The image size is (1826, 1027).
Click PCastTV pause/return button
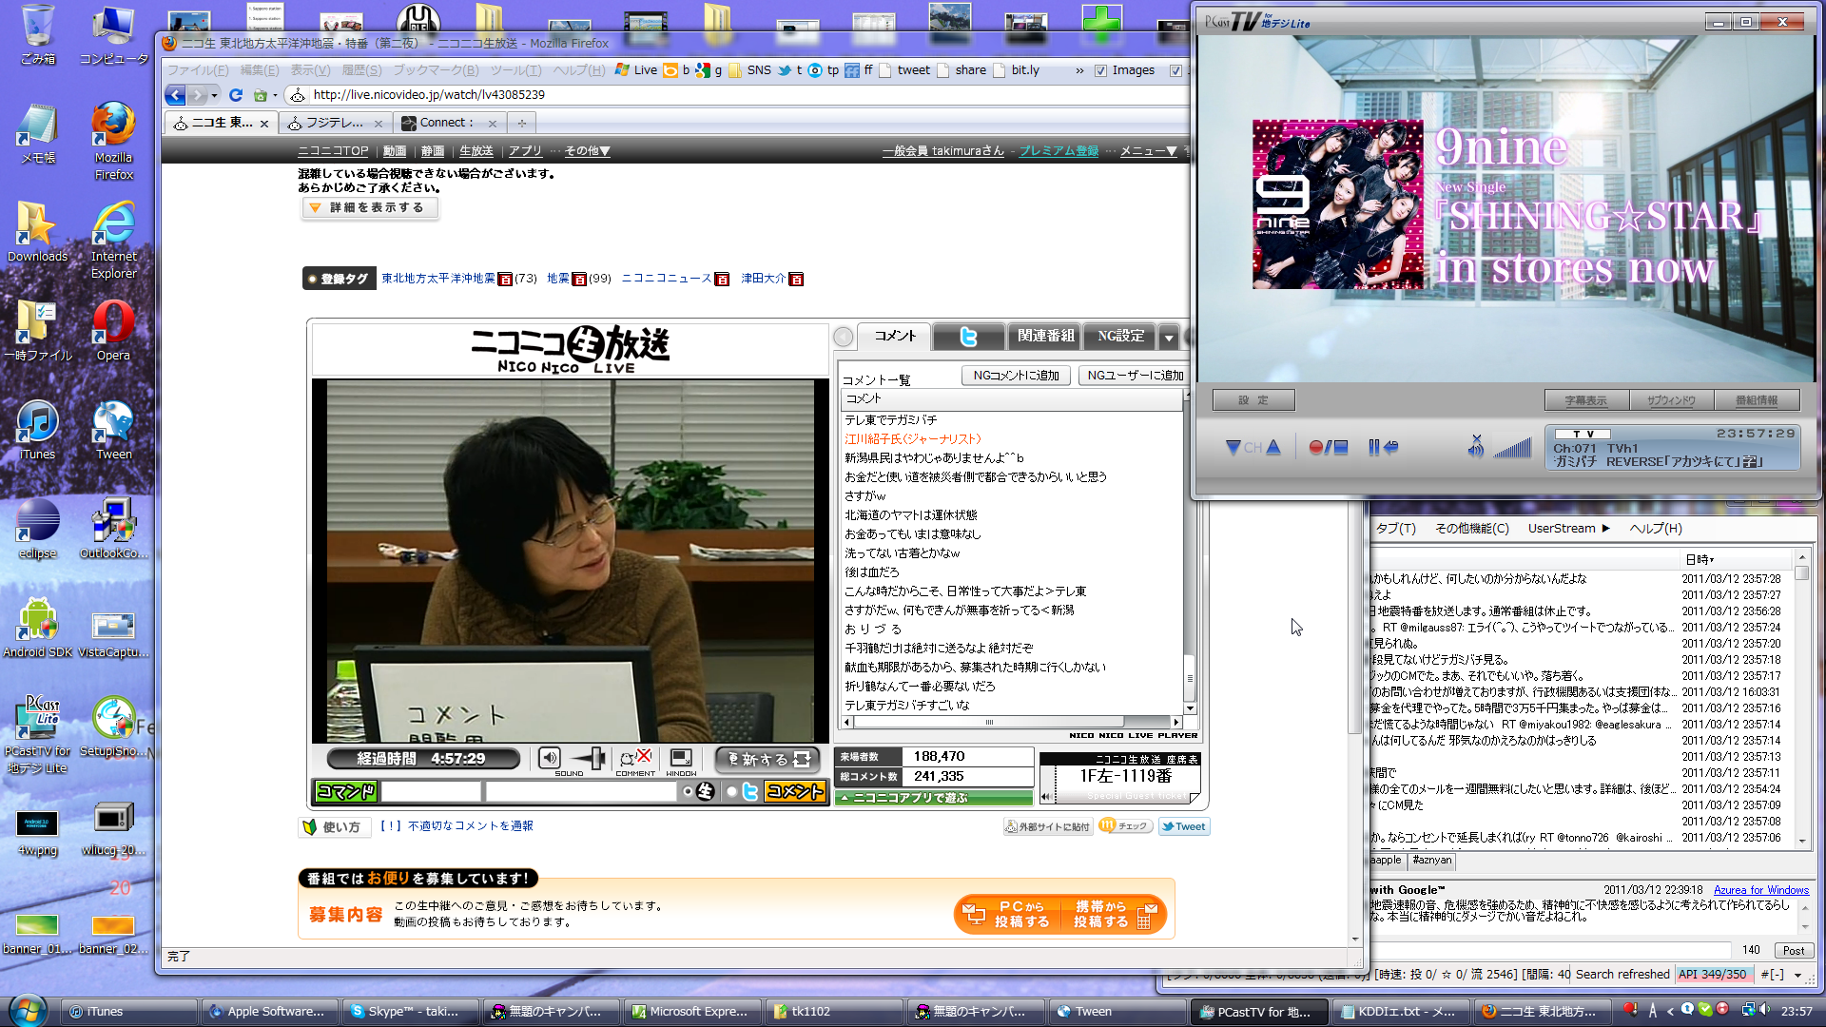pos(1383,447)
